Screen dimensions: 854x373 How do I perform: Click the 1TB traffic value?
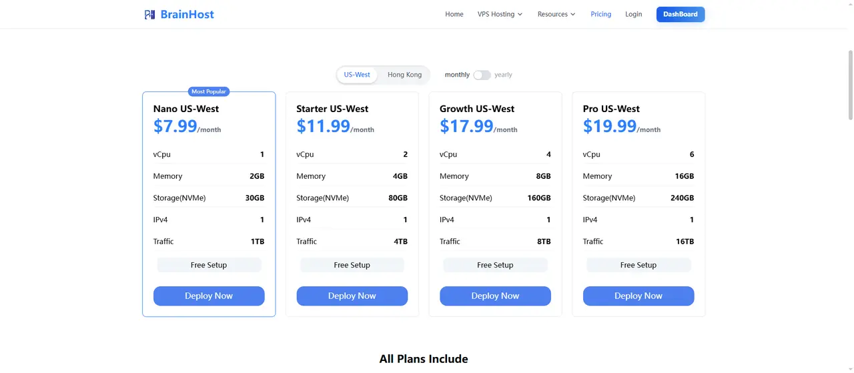pos(258,242)
